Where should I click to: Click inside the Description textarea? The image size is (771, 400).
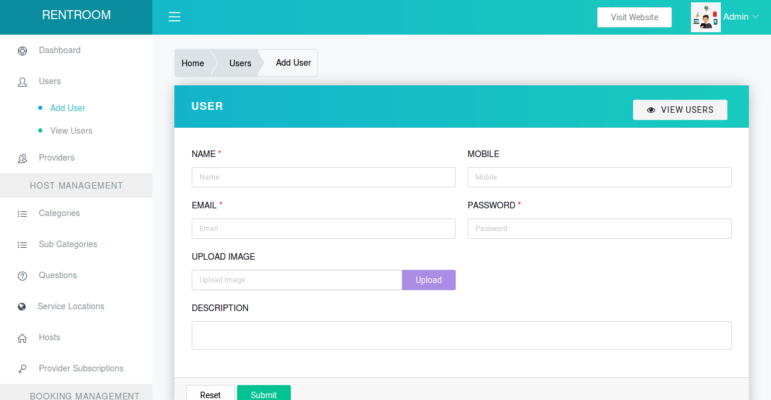[x=462, y=336]
